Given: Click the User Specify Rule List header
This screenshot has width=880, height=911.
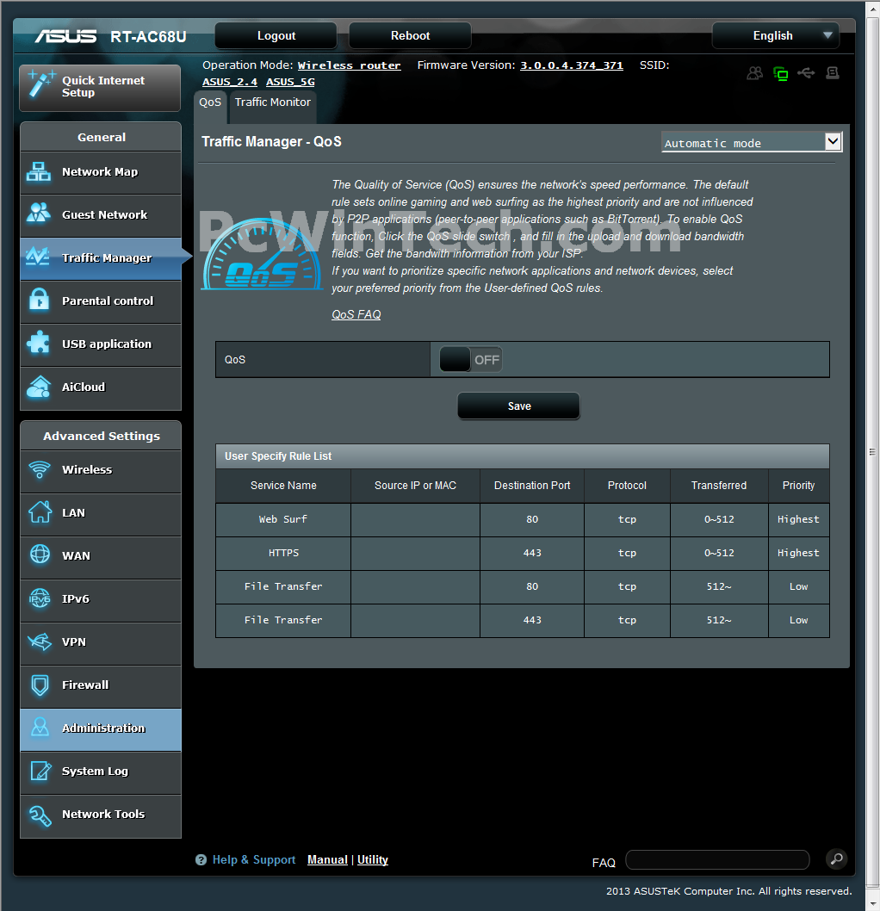Looking at the screenshot, I should click(x=522, y=456).
